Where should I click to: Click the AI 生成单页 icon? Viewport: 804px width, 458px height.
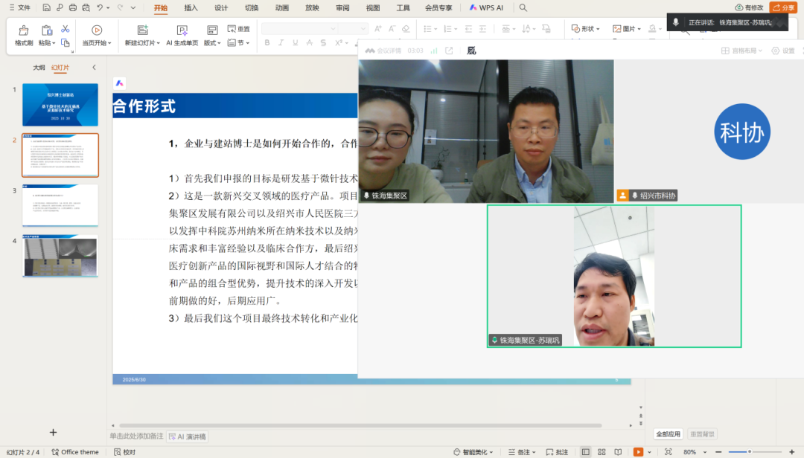coord(182,30)
